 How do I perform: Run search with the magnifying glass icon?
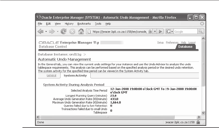click(x=201, y=31)
